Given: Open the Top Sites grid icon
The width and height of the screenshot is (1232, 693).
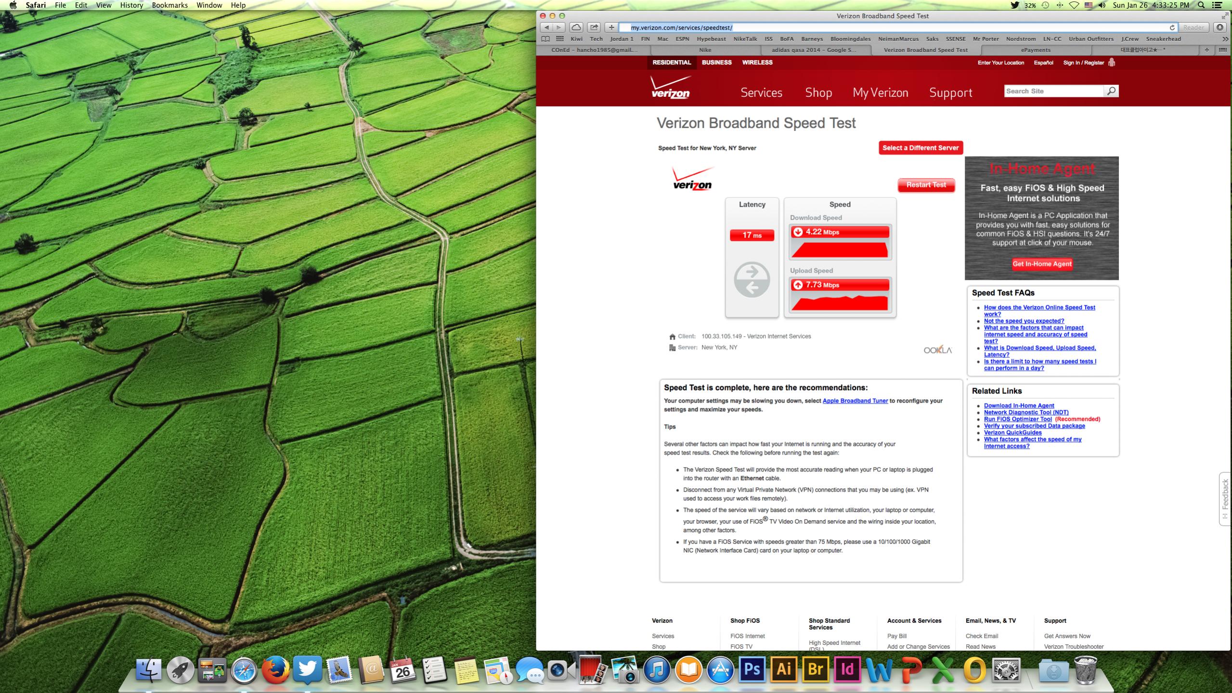Looking at the screenshot, I should [x=560, y=39].
